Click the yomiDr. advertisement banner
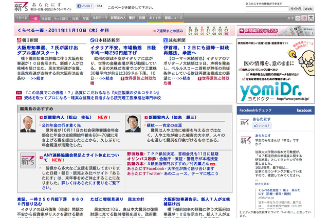Image resolution: width=329 pixels, height=218 pixels. pos(276,71)
